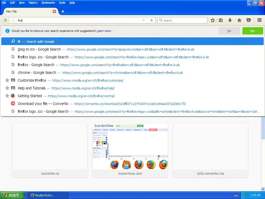265x199 pixels.
Task: Select 'firefox - Google Search' suggestion
Action: (x=132, y=65)
